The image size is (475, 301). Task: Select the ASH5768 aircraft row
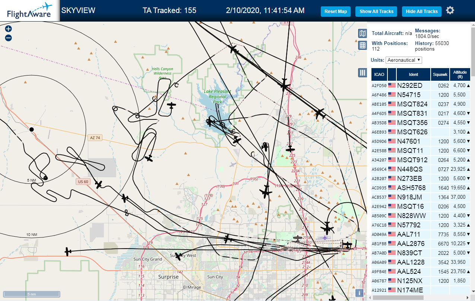tap(421, 188)
